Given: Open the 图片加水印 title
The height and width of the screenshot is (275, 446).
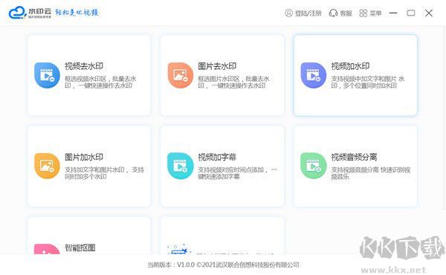Looking at the screenshot, I should (x=84, y=157).
